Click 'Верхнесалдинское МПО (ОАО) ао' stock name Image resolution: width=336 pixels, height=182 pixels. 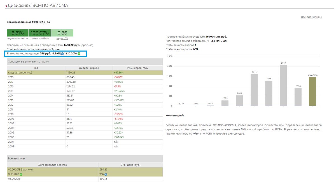[28, 22]
